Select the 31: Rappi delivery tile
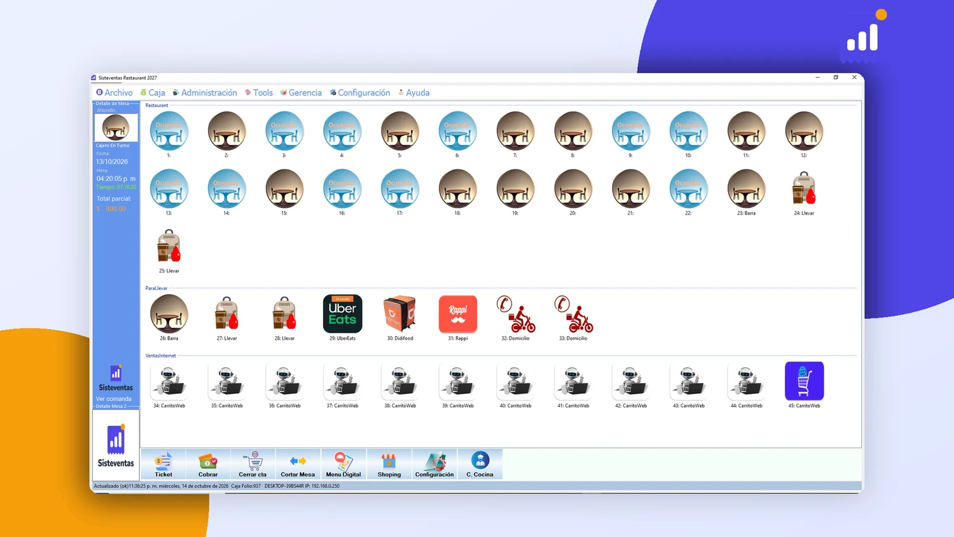Screen dimensions: 954x537 458,314
